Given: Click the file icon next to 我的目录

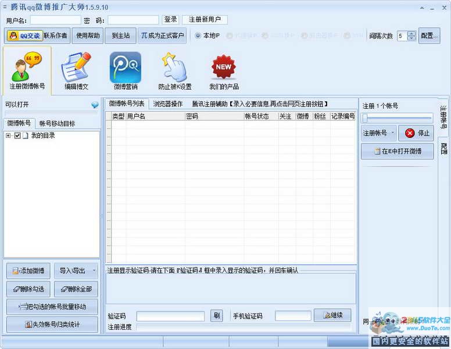Looking at the screenshot, I should coord(26,136).
